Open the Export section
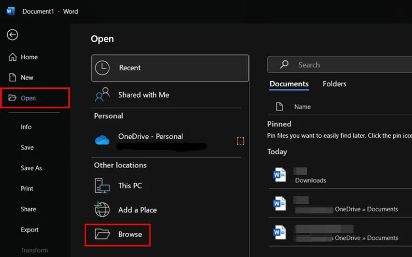Screen dimensions: 412x257 (x=30, y=230)
